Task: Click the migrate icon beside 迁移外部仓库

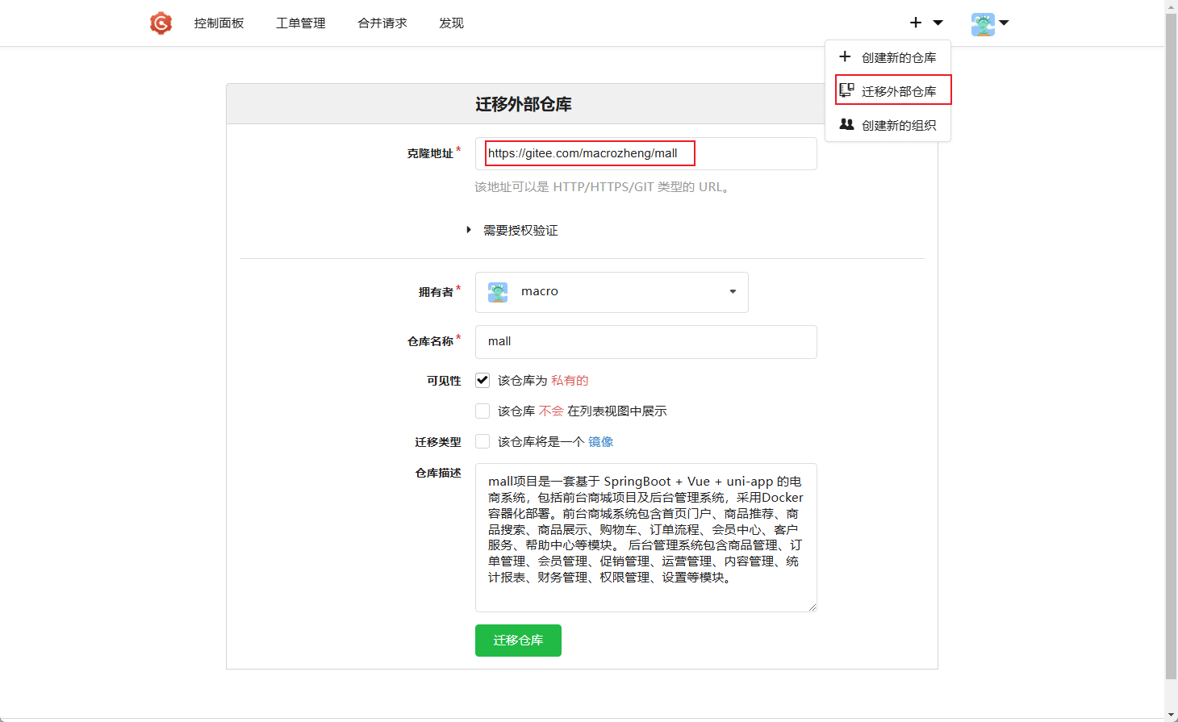Action: click(846, 90)
